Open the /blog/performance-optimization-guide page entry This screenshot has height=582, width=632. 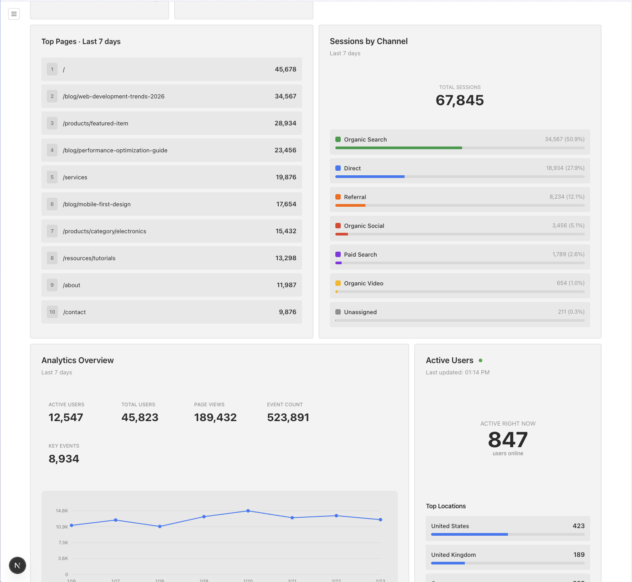172,150
